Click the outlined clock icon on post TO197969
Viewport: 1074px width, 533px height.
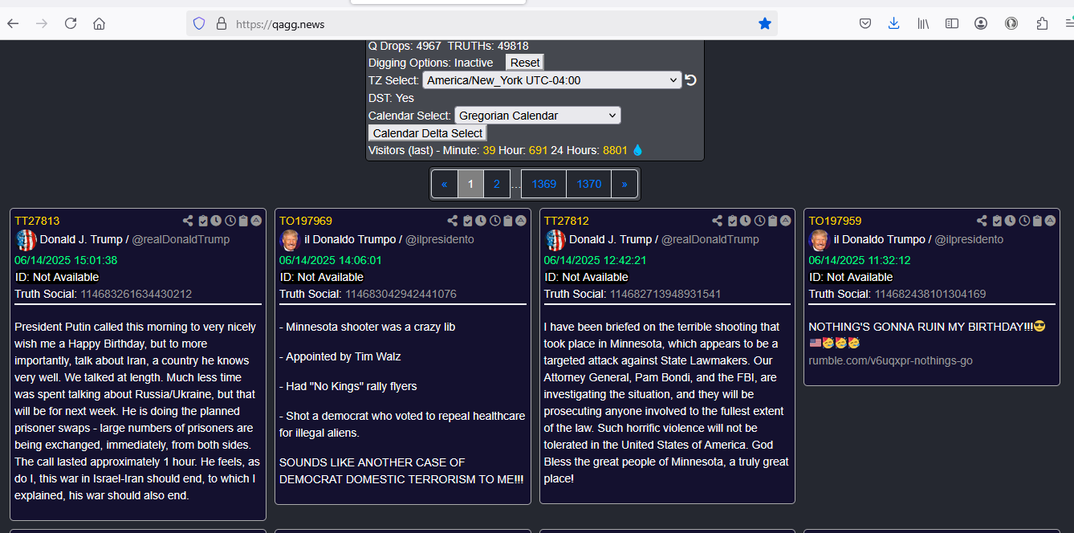pyautogui.click(x=495, y=221)
